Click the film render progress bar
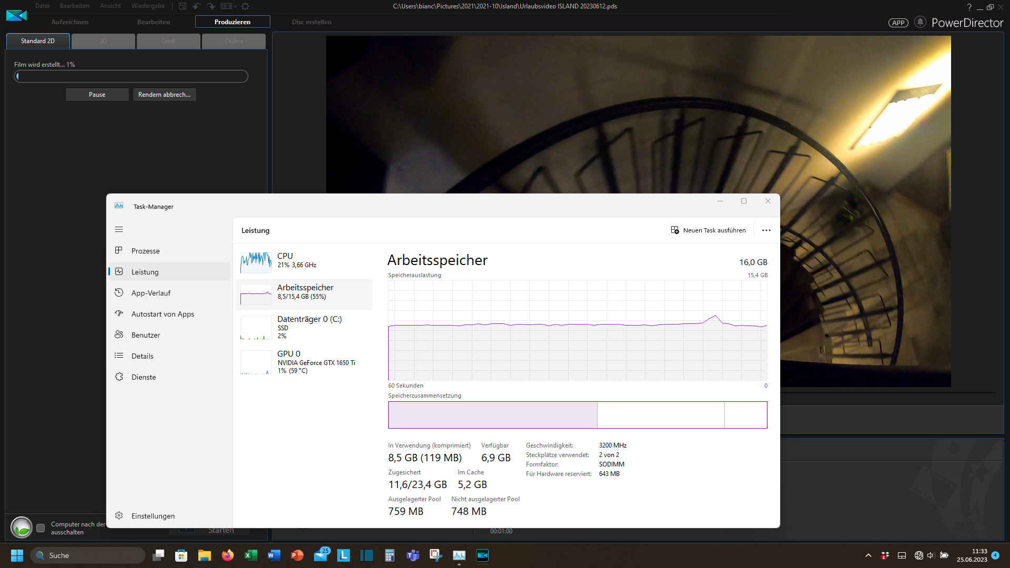This screenshot has height=568, width=1010. tap(131, 76)
